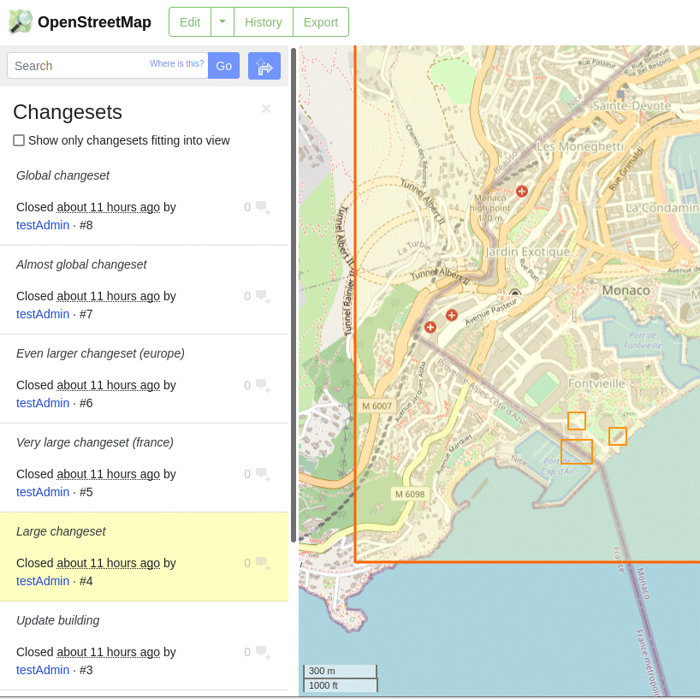Open the Export tab
The image size is (700, 699).
pos(321,22)
